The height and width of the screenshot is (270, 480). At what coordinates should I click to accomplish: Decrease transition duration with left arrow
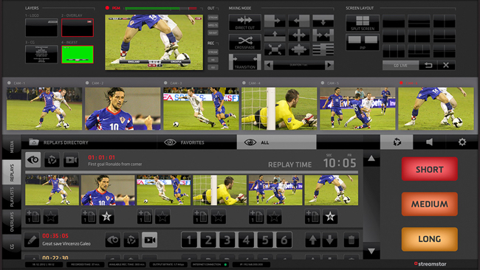click(269, 65)
